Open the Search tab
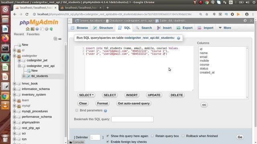The height and width of the screenshot is (144, 257). point(144,28)
